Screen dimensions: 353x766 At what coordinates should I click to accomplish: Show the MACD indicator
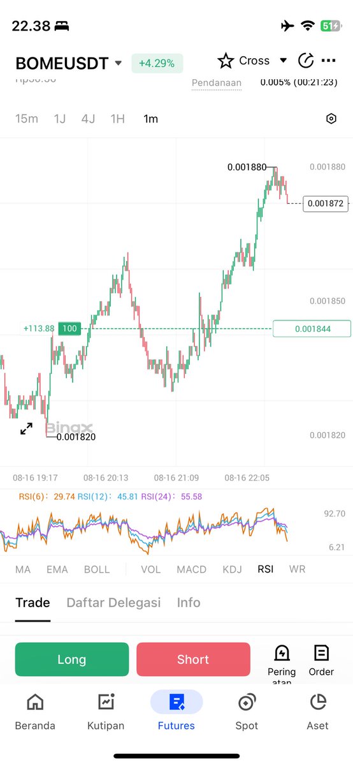tap(191, 569)
